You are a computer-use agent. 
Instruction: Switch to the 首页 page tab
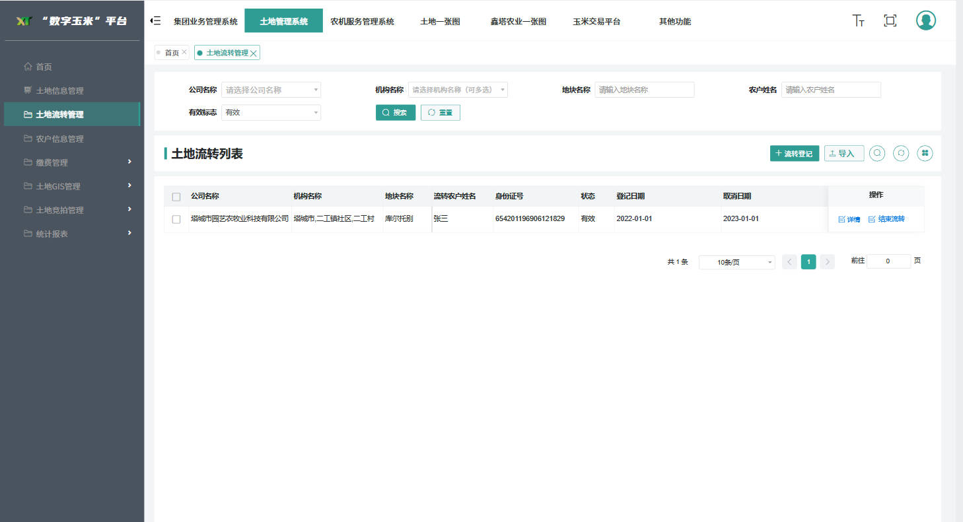point(172,53)
